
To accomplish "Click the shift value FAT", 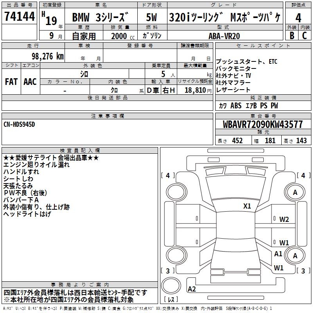I will tap(11, 82).
